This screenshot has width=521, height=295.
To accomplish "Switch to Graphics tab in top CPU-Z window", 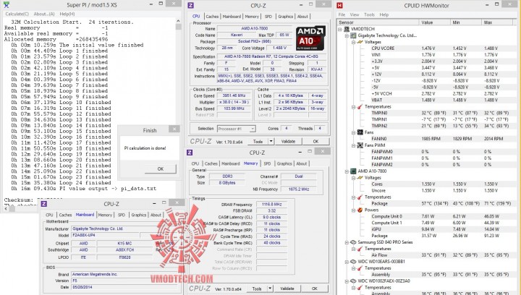I will (x=285, y=16).
